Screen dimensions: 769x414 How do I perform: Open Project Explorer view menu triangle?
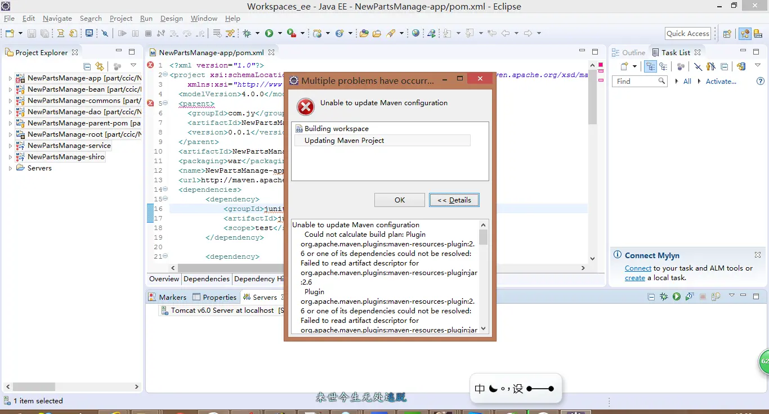[133, 66]
